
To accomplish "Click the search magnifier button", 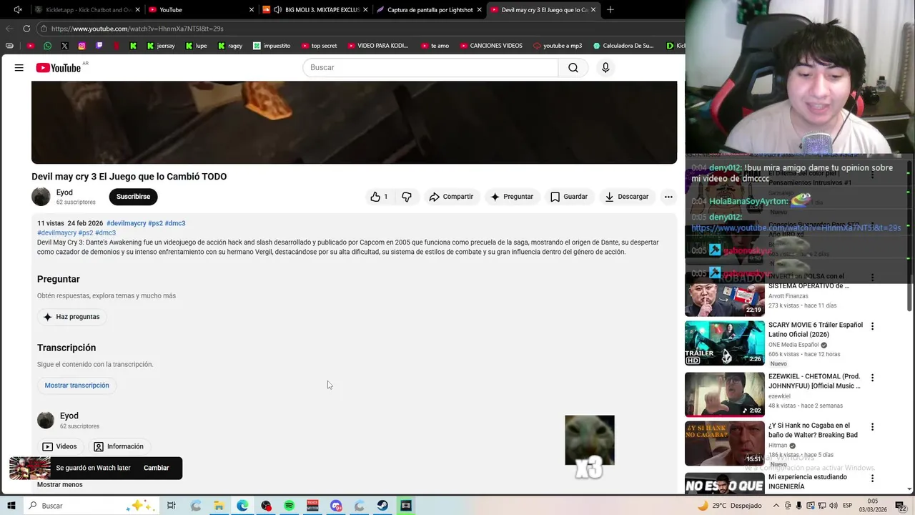I will point(573,67).
